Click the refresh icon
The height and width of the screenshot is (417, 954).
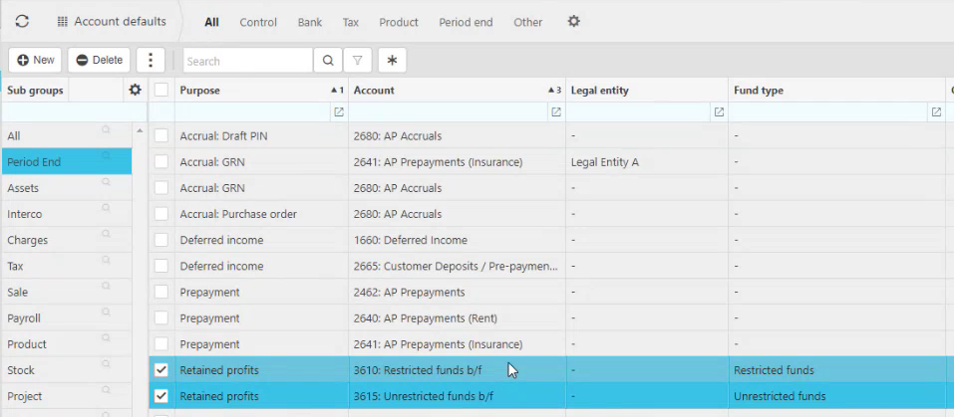click(22, 21)
